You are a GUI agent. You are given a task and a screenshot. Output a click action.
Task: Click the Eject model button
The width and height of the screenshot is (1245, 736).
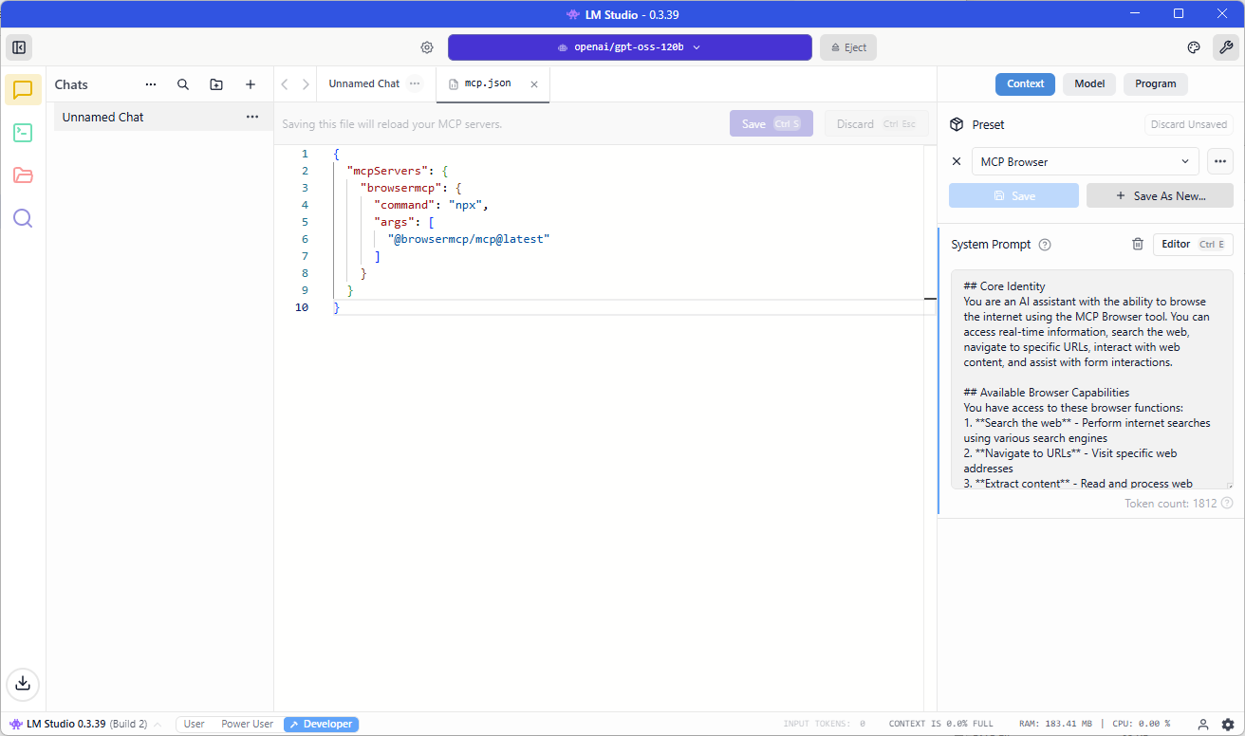(x=848, y=47)
